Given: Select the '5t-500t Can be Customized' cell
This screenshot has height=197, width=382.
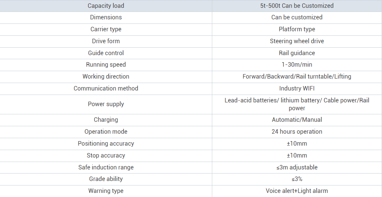Looking at the screenshot, I should coord(297,6).
